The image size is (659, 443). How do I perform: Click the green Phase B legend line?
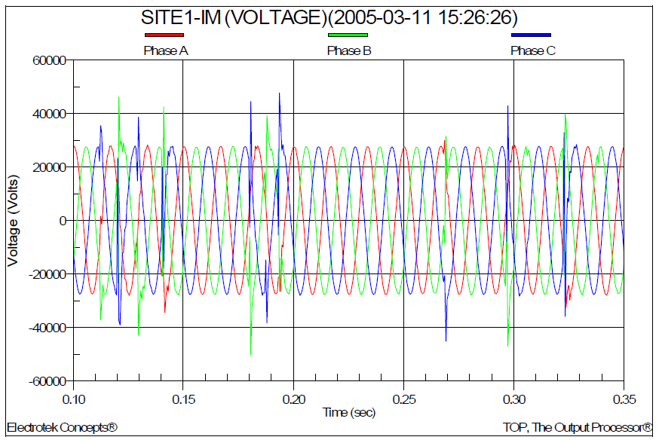[x=348, y=35]
